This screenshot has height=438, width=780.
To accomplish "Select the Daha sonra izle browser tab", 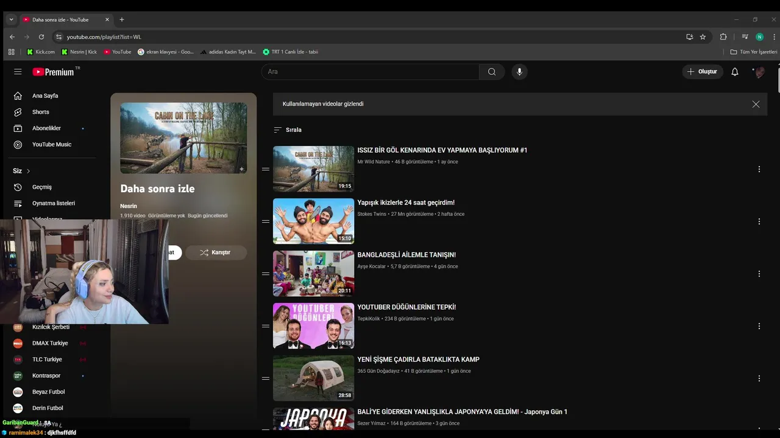I will click(x=66, y=19).
